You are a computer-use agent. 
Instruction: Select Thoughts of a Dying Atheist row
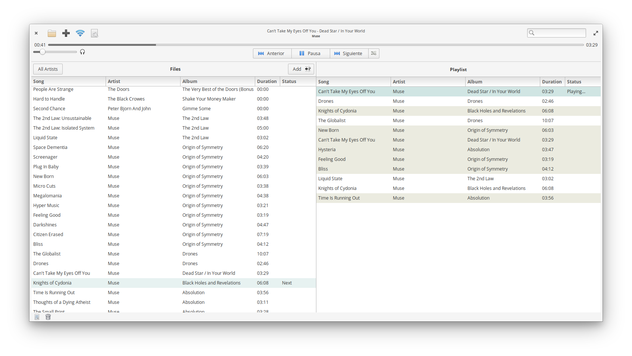[173, 302]
